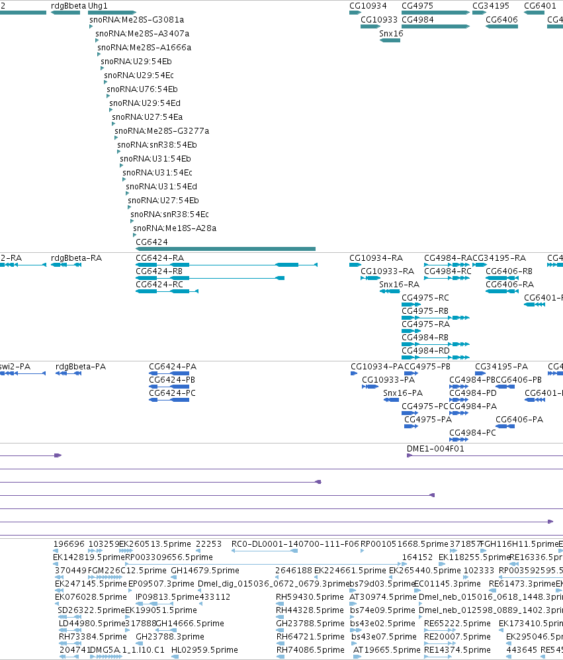Select the snoRNA:U31:54Ed label
Image resolution: width=563 pixels, height=660 pixels.
(x=161, y=187)
